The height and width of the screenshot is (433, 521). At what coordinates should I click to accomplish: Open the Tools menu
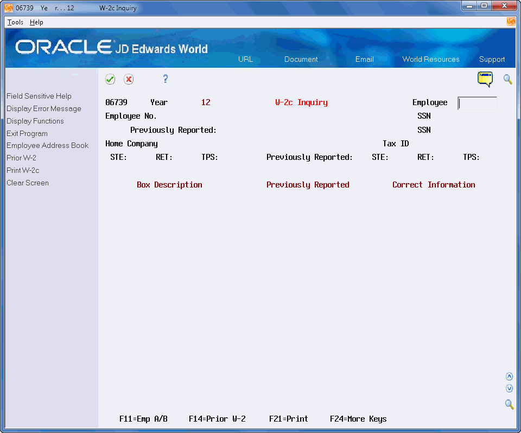point(15,22)
